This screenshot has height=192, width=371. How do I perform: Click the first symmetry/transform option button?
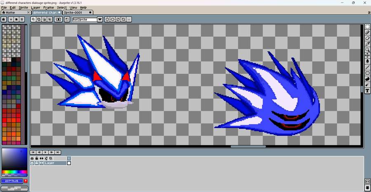tap(107, 19)
